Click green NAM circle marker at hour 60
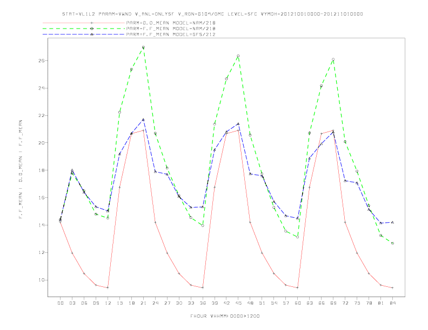The height and width of the screenshot is (330, 428). point(298,237)
